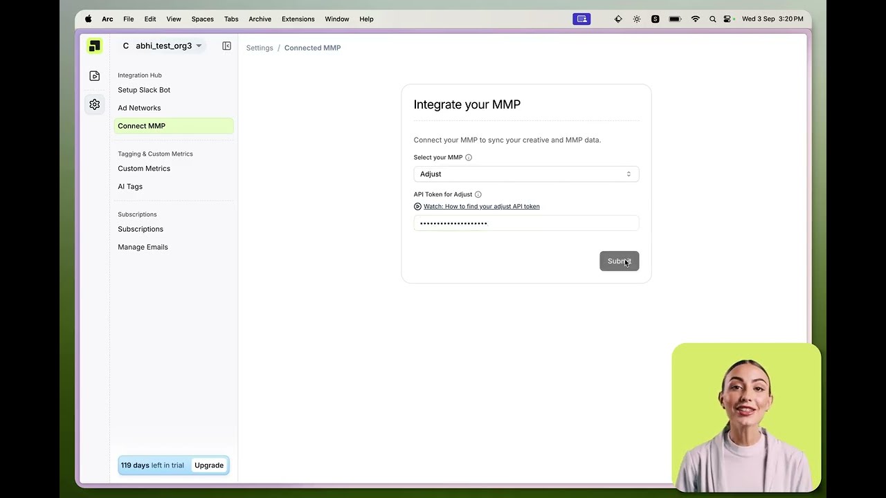Open abhi_test_org3 organization switcher
The image size is (886, 498).
tap(162, 46)
